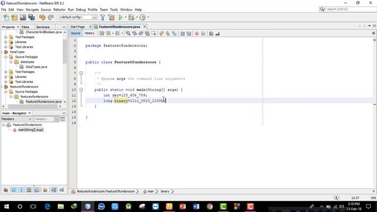Click the Profile Project toolbar icon
377x212 pixels.
click(143, 17)
